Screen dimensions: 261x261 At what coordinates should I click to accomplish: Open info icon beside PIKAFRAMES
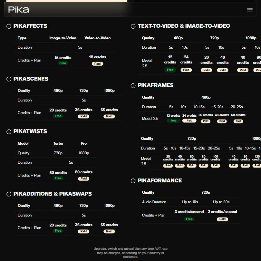(x=133, y=86)
